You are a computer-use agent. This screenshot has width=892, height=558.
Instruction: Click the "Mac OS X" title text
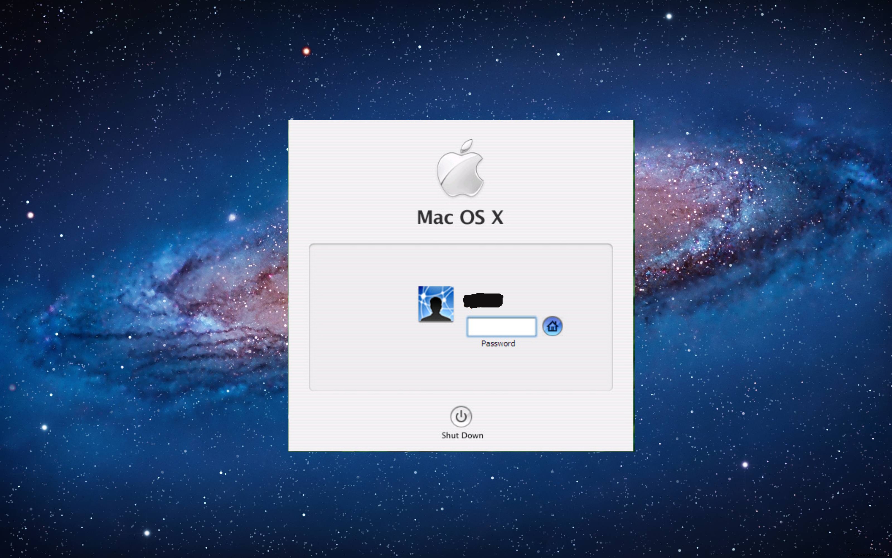tap(460, 217)
